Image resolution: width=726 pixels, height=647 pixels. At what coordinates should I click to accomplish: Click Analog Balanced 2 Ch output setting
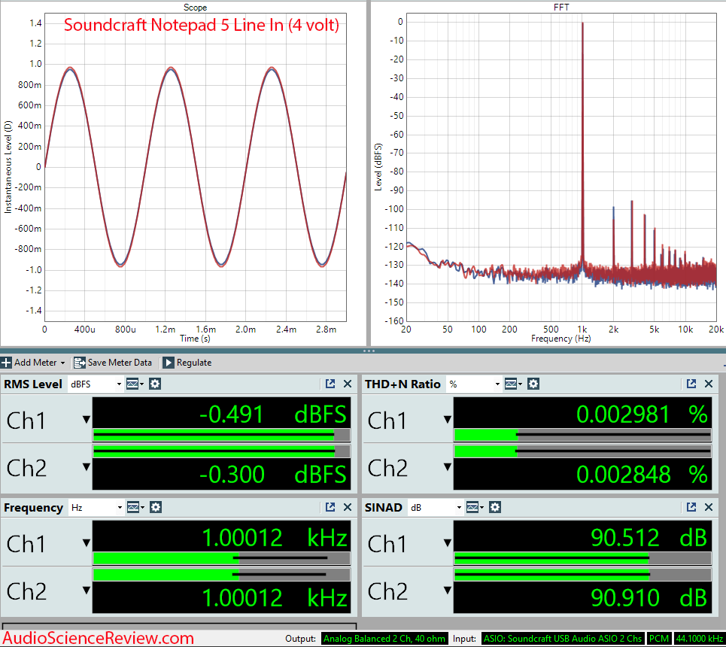384,639
